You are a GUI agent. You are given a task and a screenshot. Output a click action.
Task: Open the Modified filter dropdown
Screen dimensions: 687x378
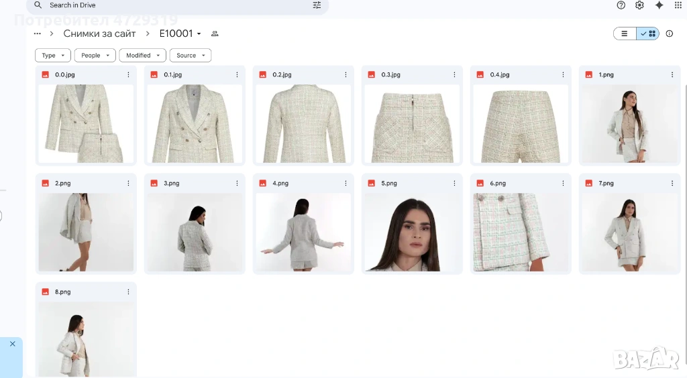pyautogui.click(x=142, y=56)
